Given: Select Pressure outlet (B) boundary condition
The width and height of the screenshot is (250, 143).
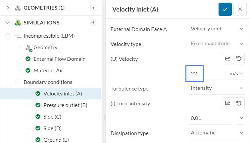Looking at the screenshot, I should pos(65,105).
